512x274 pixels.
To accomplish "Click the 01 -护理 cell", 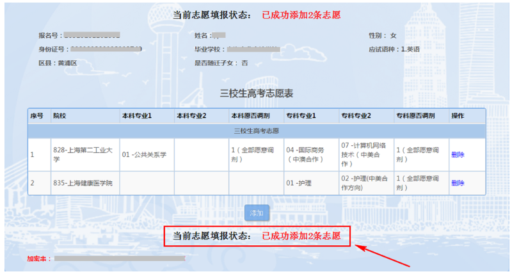I will tap(311, 183).
